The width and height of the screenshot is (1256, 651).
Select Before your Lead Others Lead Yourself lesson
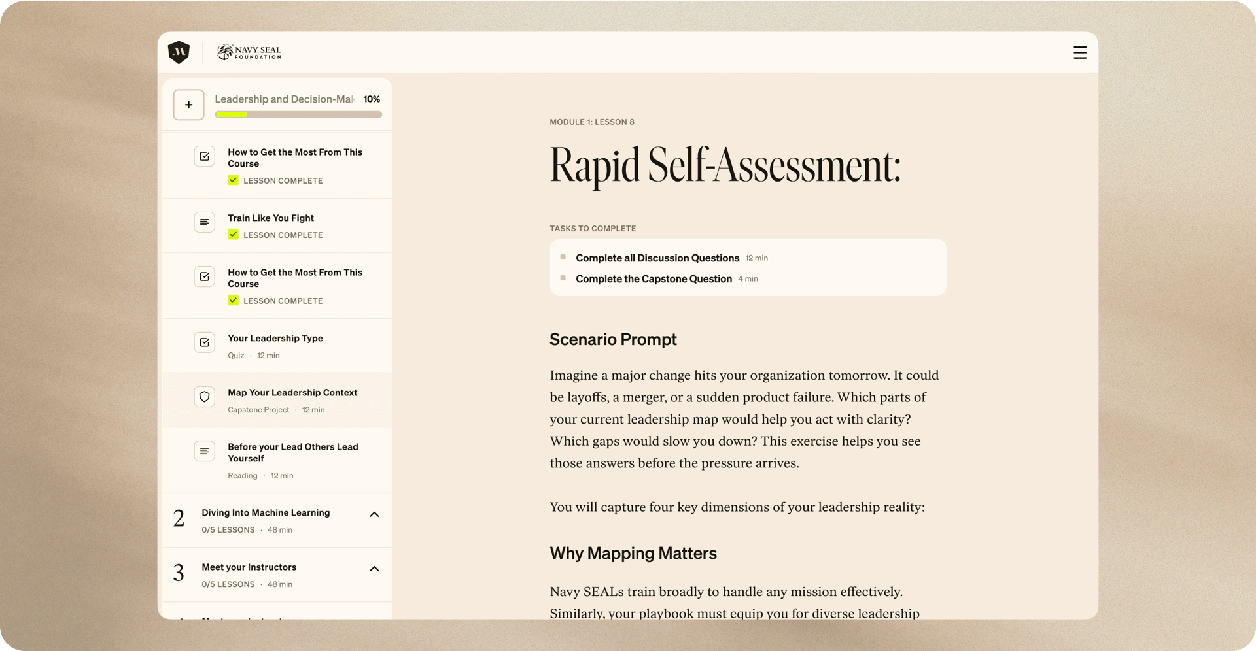[292, 452]
